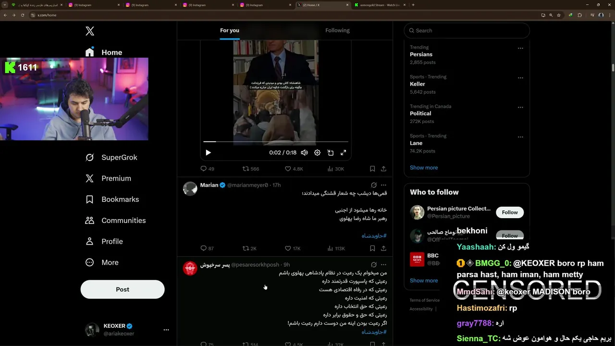Open Marian's profile avatar
The height and width of the screenshot is (346, 615).
[190, 188]
